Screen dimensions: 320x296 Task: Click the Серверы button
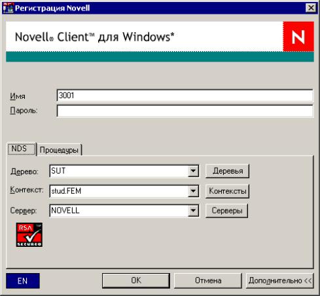pyautogui.click(x=226, y=211)
